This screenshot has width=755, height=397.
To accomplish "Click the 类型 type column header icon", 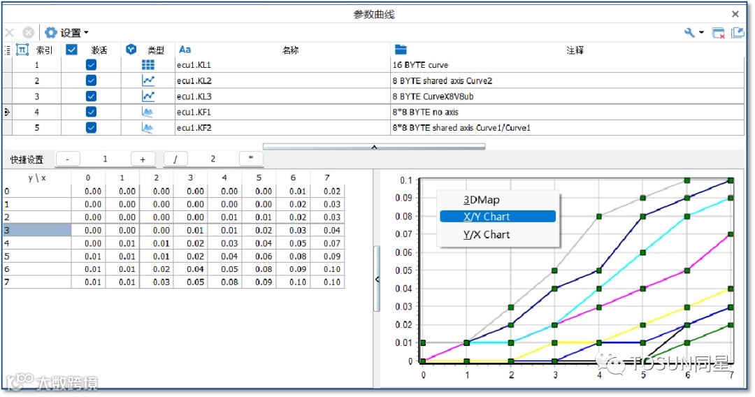I will 131,49.
